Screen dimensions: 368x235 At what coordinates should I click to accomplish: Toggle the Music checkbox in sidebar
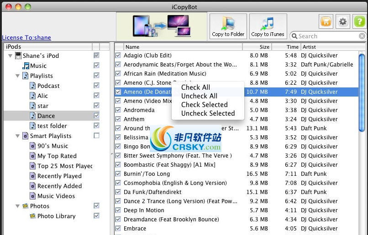96,65
